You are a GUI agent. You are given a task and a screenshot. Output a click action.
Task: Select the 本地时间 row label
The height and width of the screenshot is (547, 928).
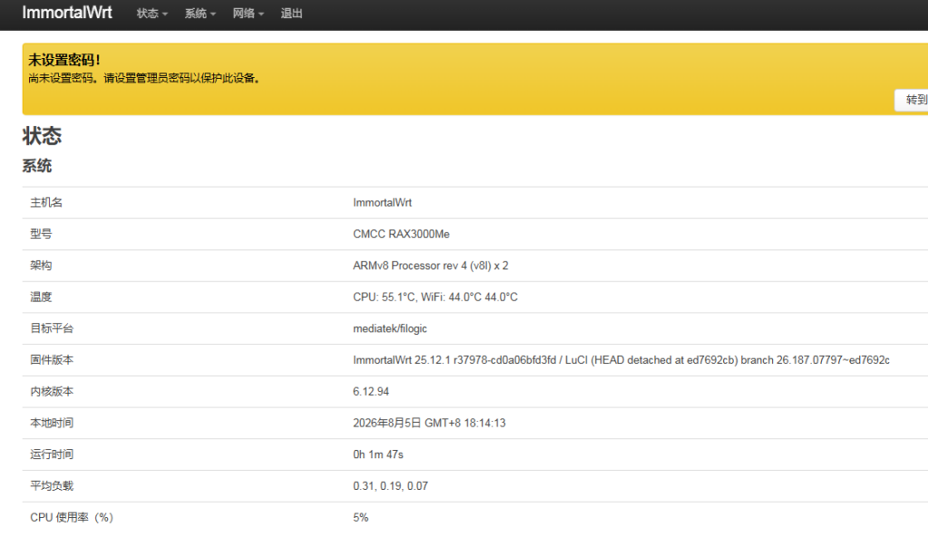point(52,423)
